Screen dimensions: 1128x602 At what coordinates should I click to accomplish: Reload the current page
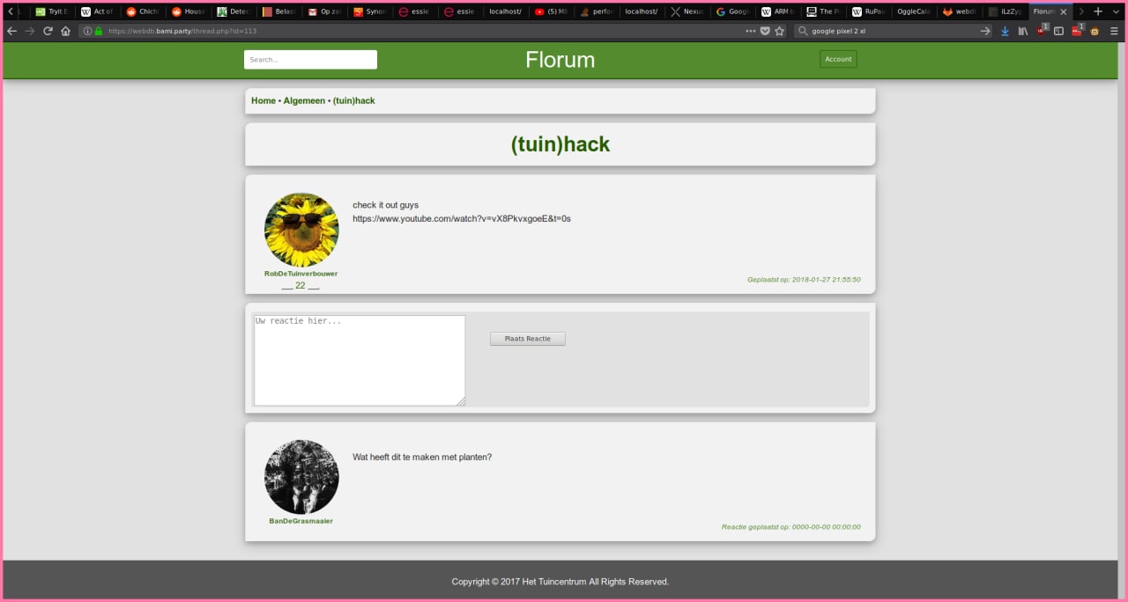pyautogui.click(x=48, y=31)
